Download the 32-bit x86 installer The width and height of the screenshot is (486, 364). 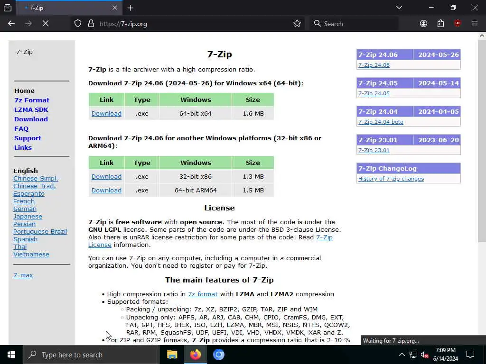point(106,177)
